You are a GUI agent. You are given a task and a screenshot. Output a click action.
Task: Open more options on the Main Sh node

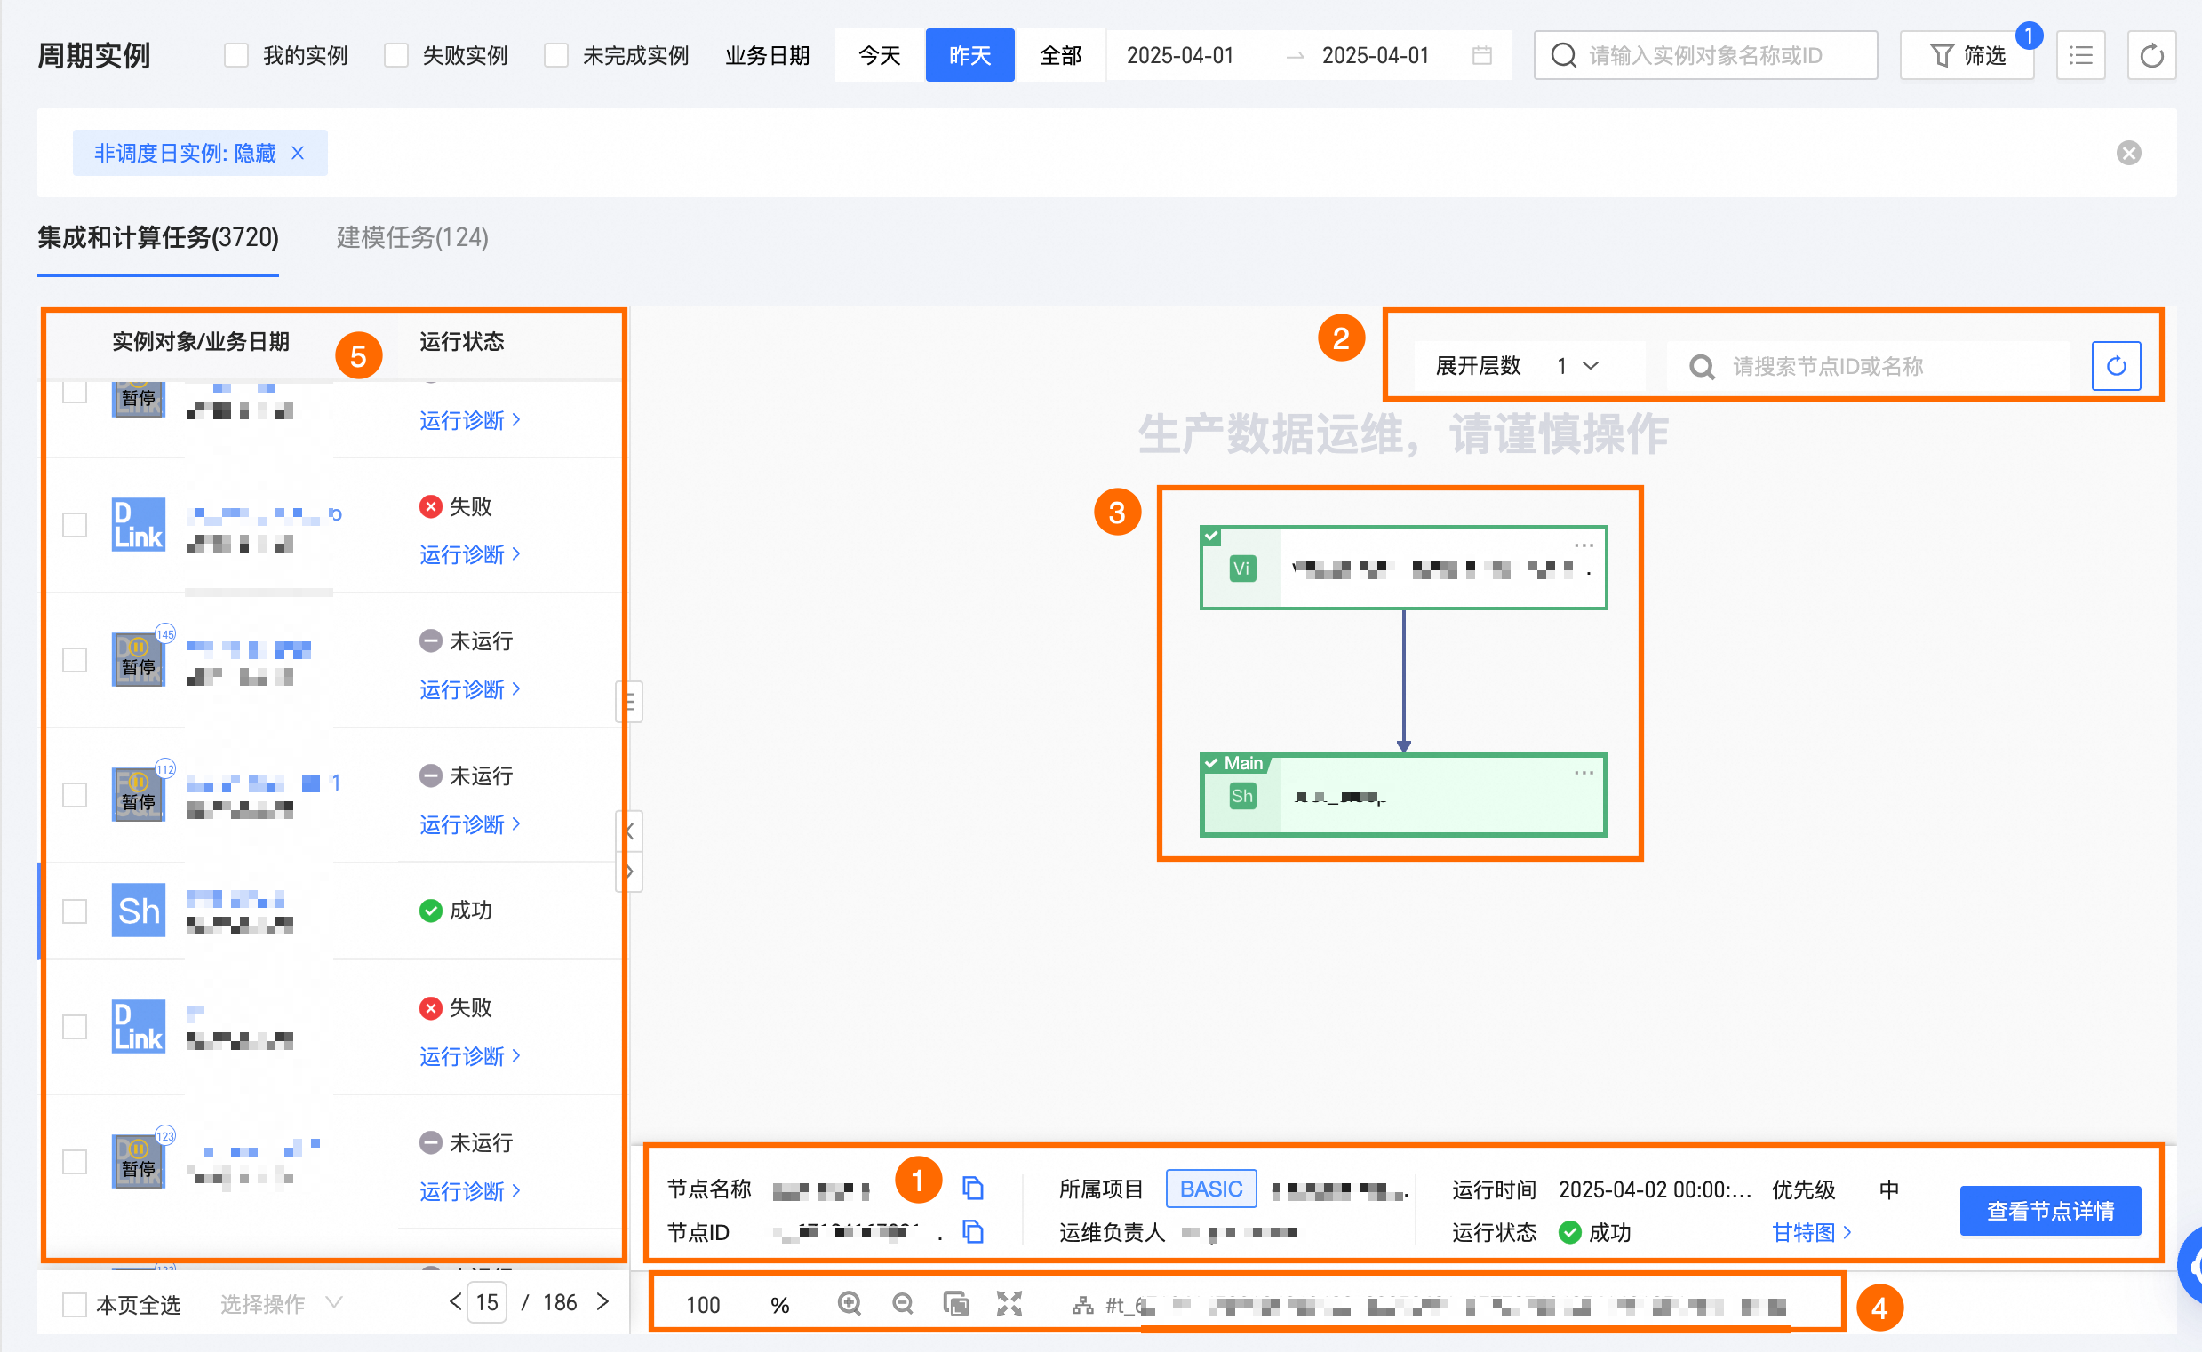point(1584,773)
